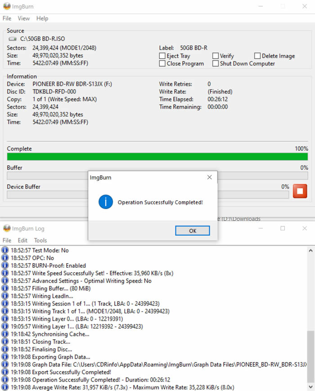Screen dimensions: 315x391
Task: Close the 'Operation Successfully Completed' dialog with X
Action: (x=210, y=177)
